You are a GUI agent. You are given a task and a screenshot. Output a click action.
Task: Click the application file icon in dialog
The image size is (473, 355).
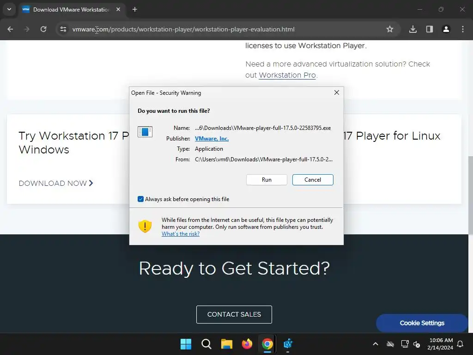point(145,132)
